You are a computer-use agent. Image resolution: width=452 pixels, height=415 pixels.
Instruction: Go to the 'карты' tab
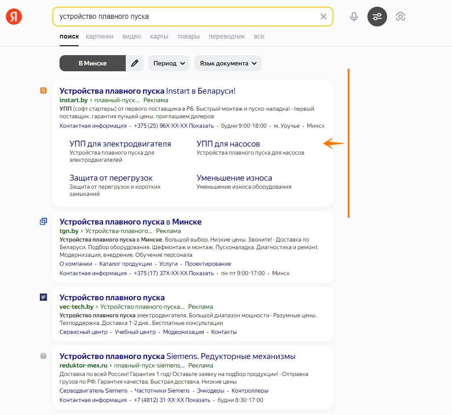coord(159,36)
